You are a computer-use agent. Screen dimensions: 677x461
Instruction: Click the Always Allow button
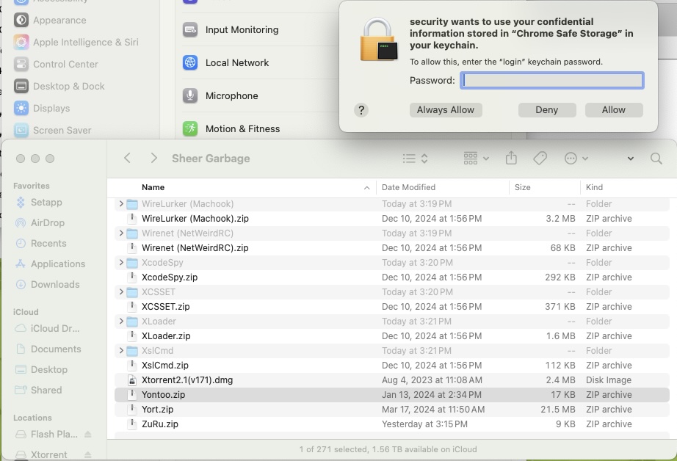tap(446, 110)
